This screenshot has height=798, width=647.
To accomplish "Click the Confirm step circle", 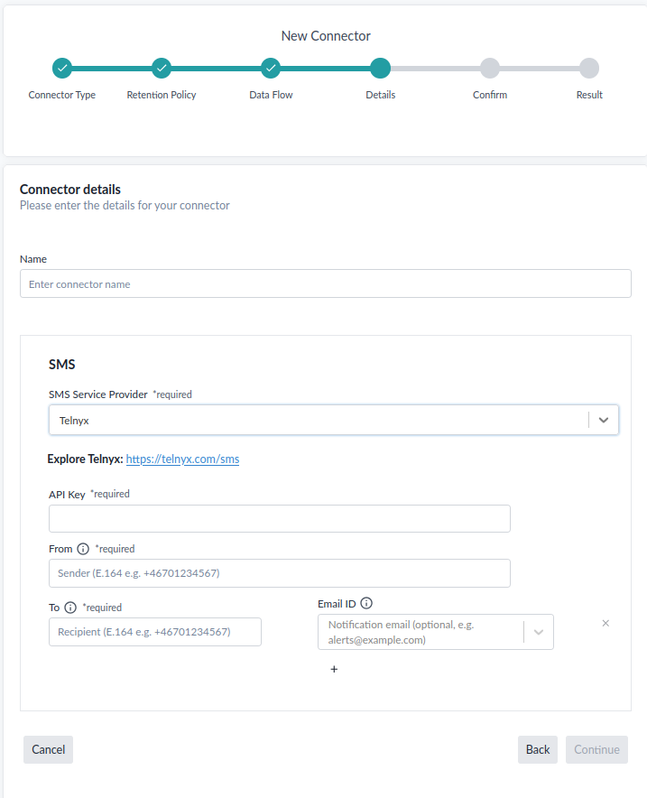I will point(490,68).
